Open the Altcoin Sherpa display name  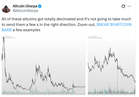click(x=25, y=6)
